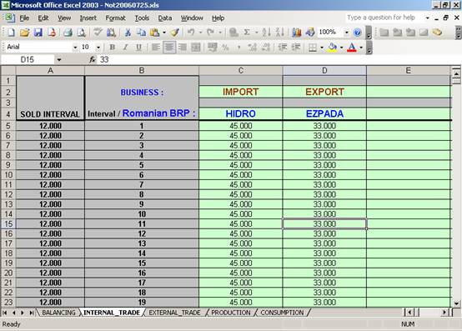462x331 pixels.
Task: Sort ascending with the A-Z icon
Action: (x=266, y=33)
